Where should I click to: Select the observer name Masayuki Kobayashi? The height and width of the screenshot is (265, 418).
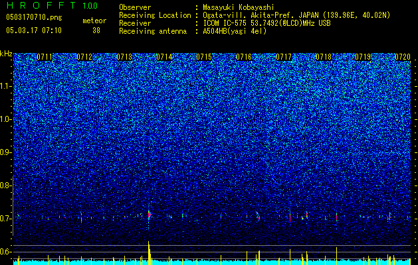(239, 7)
